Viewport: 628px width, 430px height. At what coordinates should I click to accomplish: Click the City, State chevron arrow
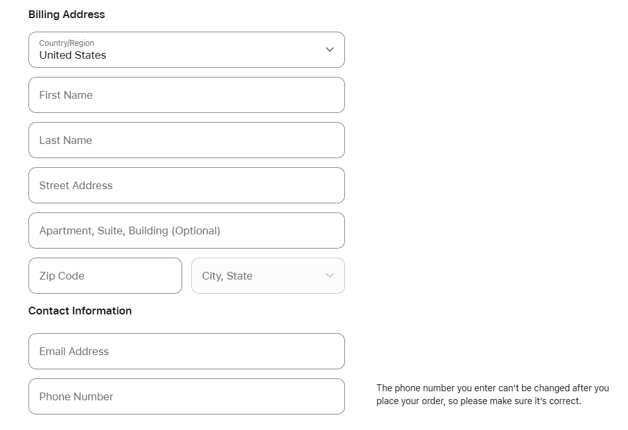330,276
